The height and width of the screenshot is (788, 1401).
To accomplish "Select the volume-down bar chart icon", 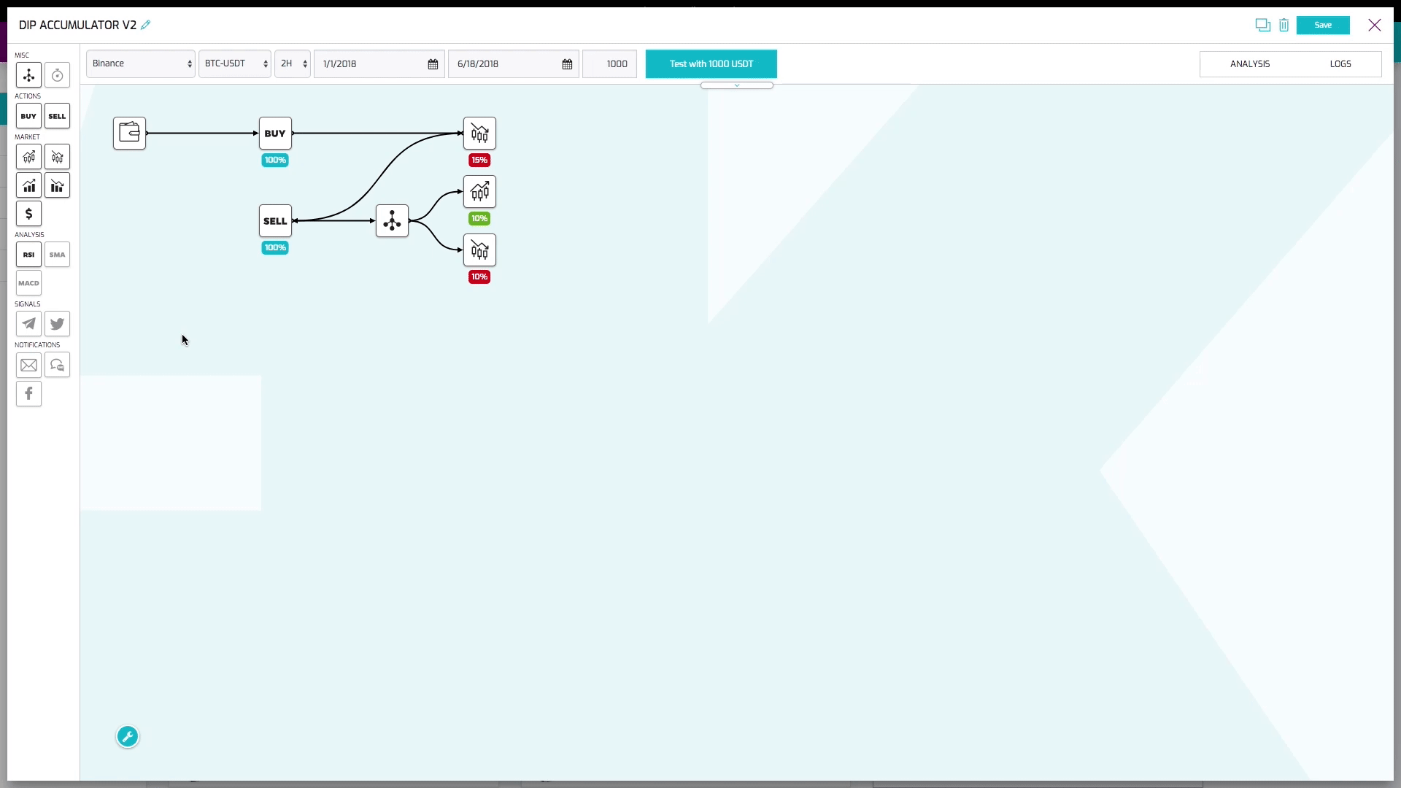I will point(57,185).
